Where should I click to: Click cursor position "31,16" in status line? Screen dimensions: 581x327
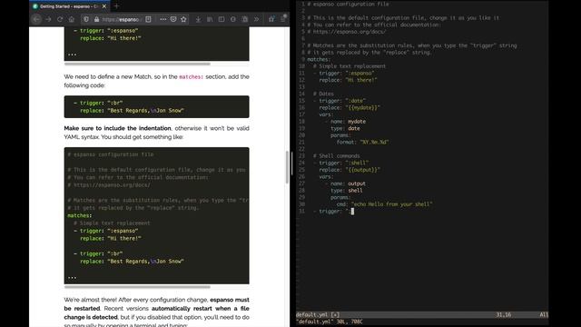pyautogui.click(x=504, y=315)
